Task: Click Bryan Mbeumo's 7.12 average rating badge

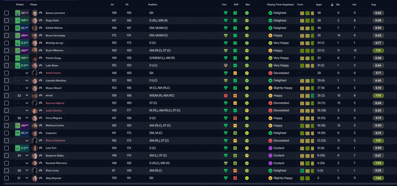Action: 378,50
